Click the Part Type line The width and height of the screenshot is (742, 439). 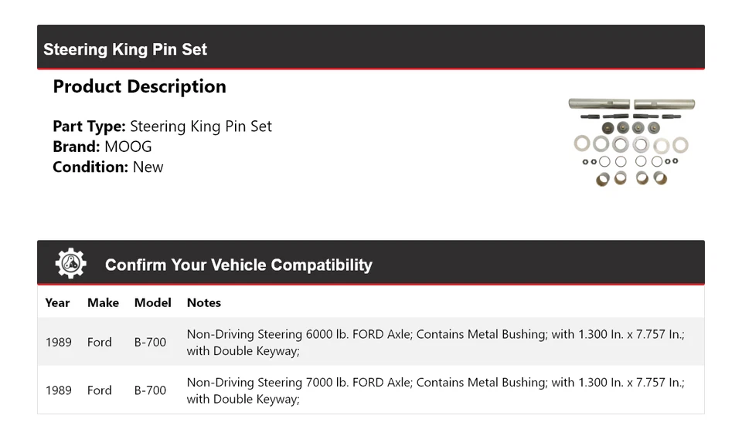(162, 127)
